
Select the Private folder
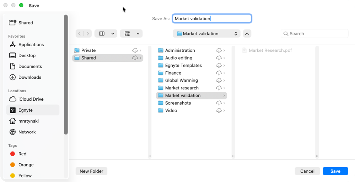(x=108, y=50)
